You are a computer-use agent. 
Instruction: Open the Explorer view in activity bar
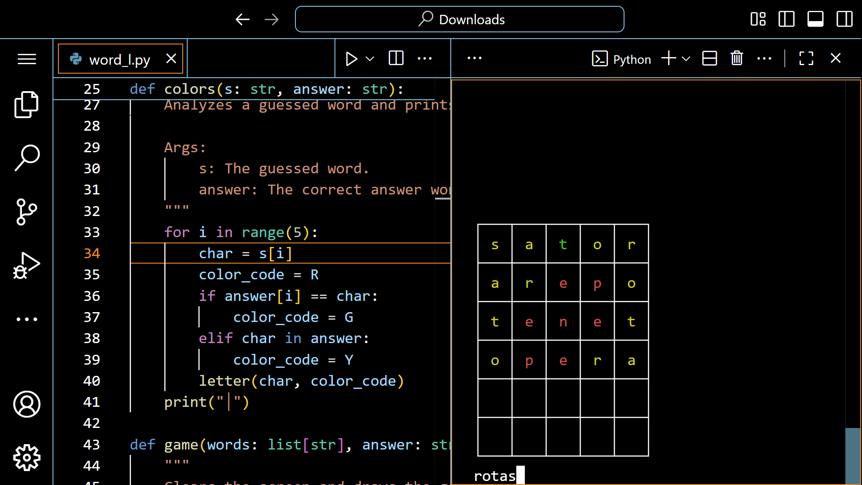point(26,105)
